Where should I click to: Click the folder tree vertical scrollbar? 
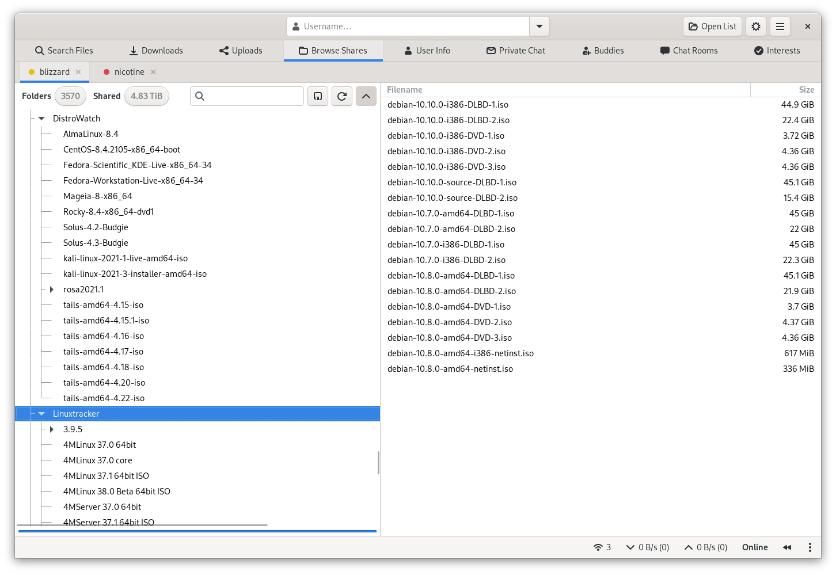coord(378,463)
